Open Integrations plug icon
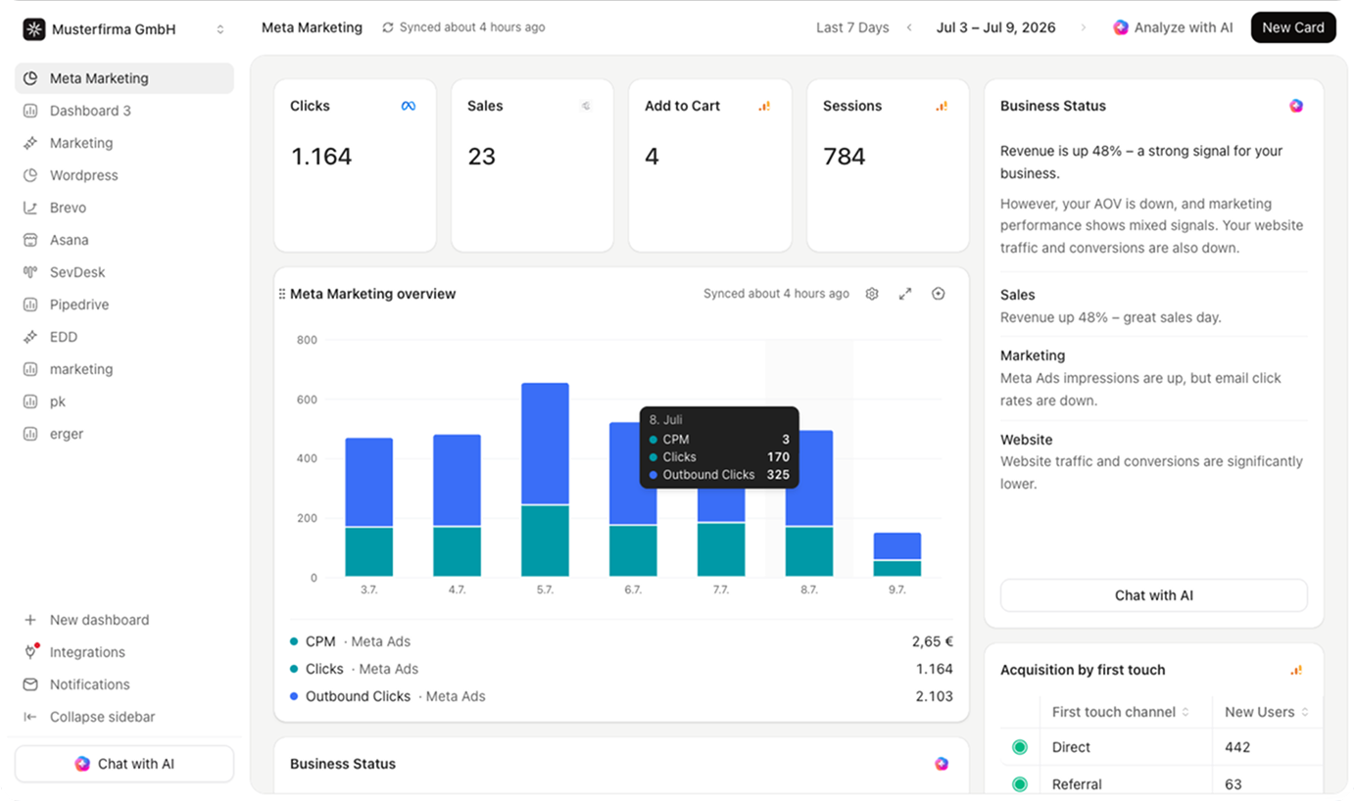The height and width of the screenshot is (801, 1355). [30, 652]
